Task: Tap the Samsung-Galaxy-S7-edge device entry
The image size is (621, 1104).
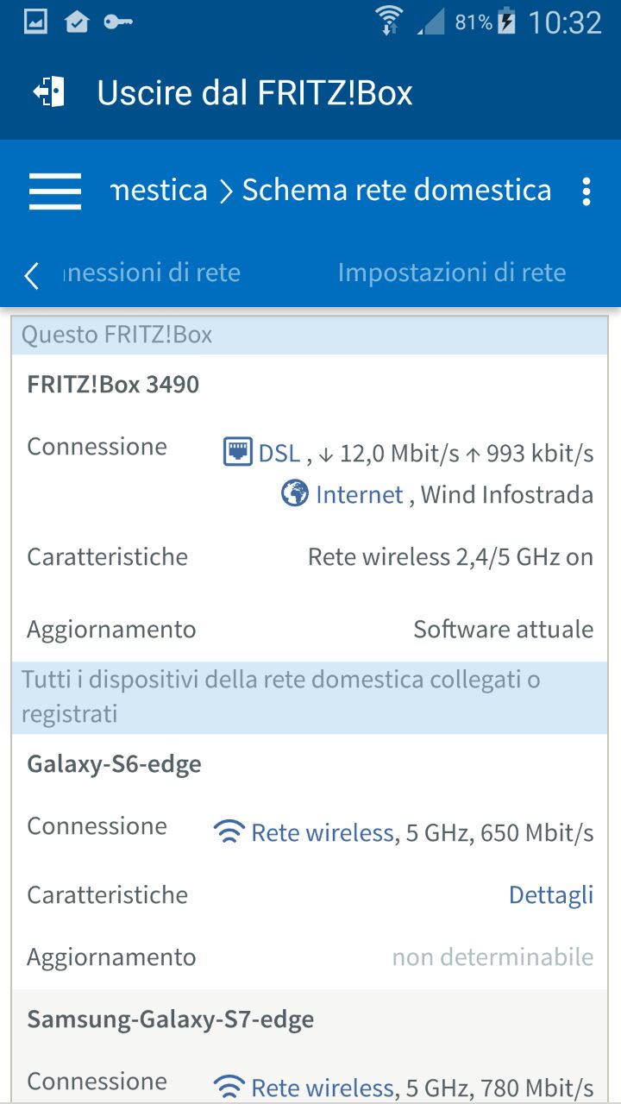Action: coord(170,1019)
